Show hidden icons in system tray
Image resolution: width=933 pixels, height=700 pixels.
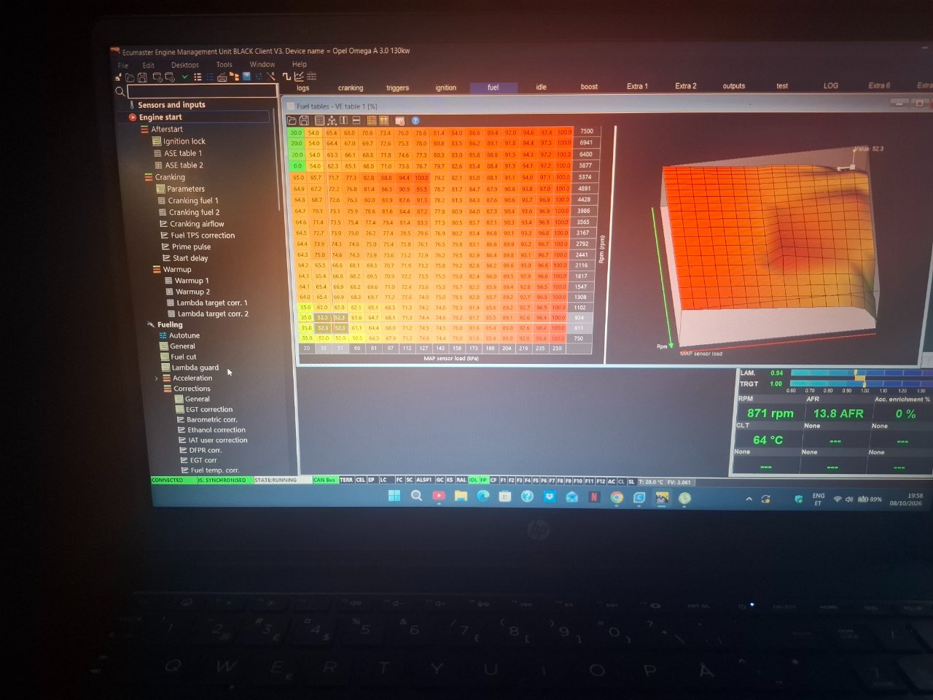(749, 499)
